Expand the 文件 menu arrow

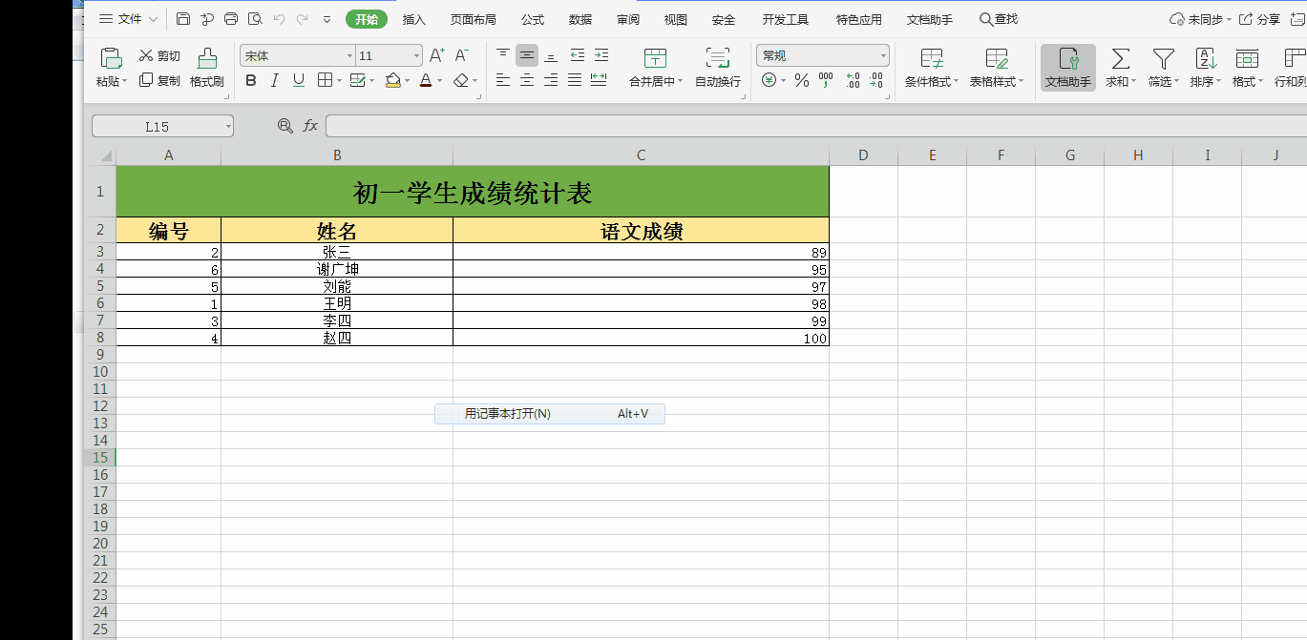[152, 19]
